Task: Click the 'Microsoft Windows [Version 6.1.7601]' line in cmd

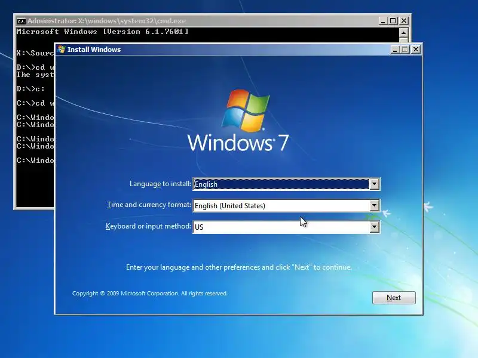Action: point(102,32)
